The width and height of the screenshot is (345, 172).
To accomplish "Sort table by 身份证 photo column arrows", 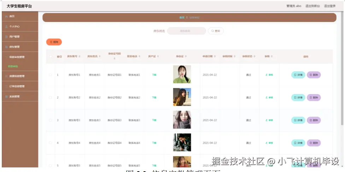I will (x=186, y=57).
